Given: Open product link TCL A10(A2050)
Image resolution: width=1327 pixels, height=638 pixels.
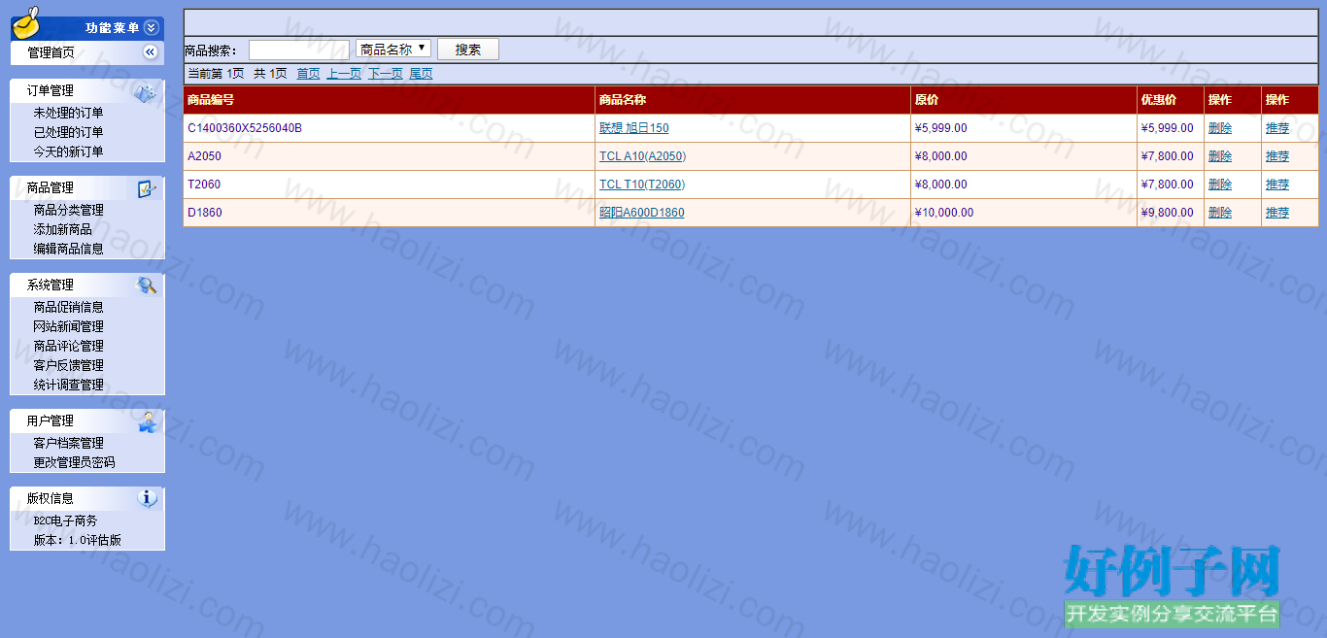Looking at the screenshot, I should [x=643, y=156].
